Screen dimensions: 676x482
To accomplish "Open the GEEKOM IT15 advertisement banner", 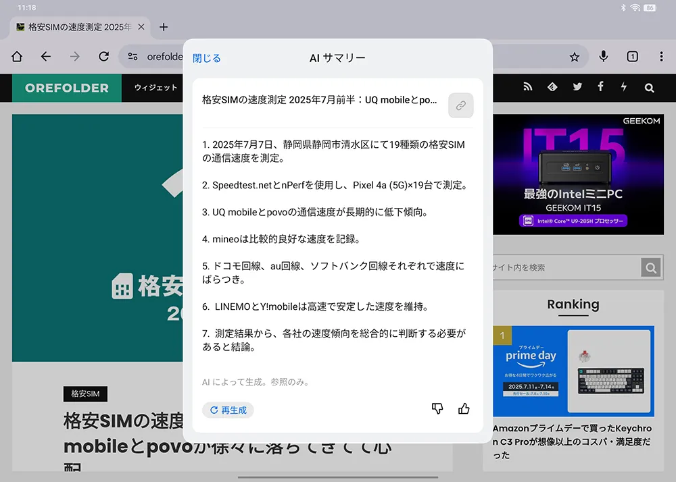I will (x=578, y=175).
